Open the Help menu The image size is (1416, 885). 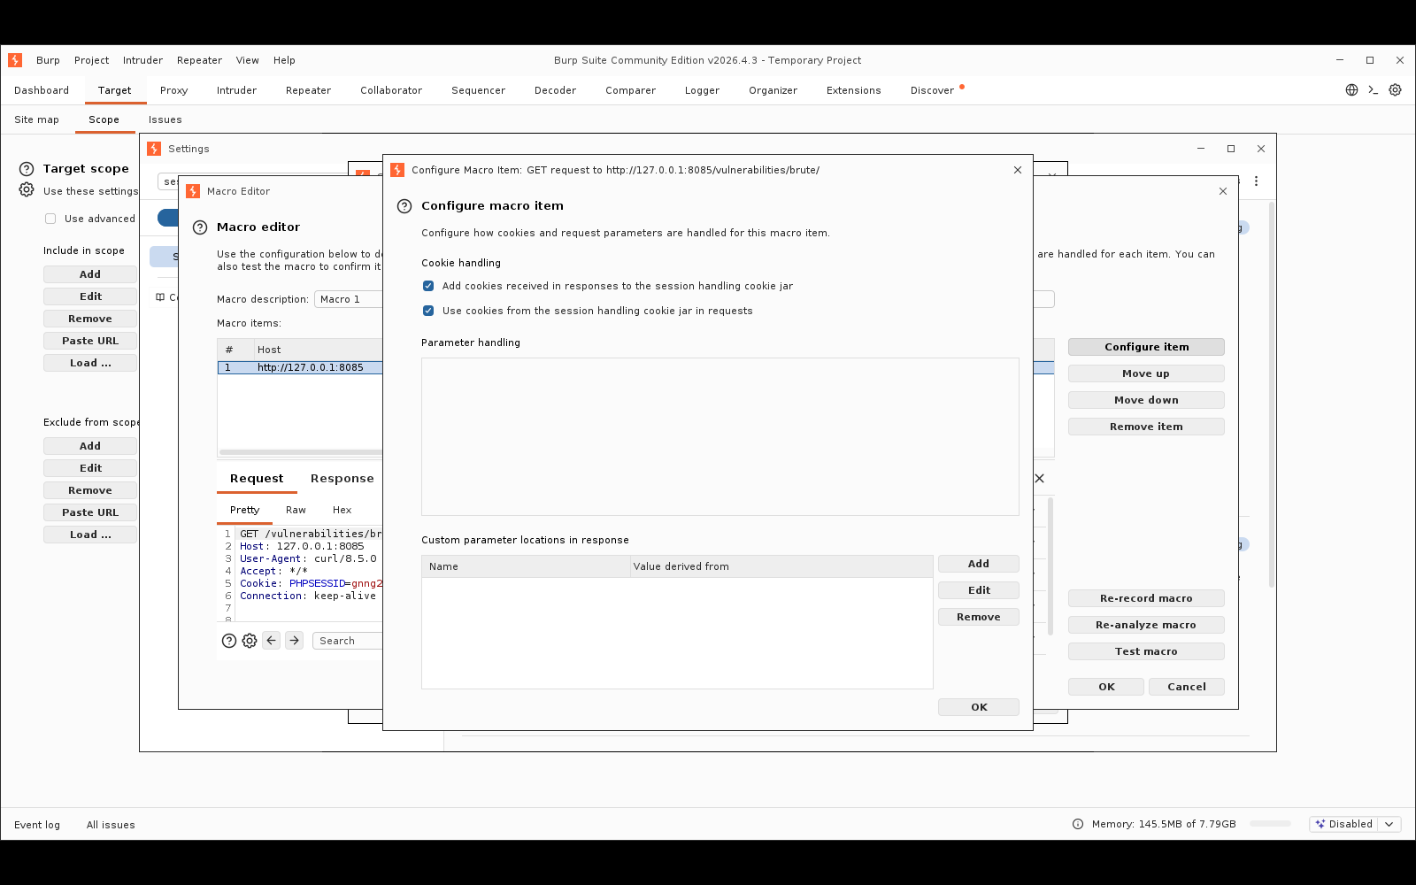pos(284,60)
